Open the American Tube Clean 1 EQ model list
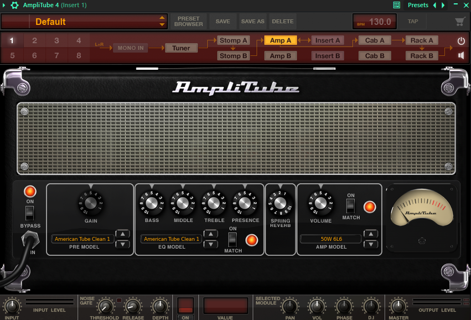The width and height of the screenshot is (471, 320). (172, 239)
